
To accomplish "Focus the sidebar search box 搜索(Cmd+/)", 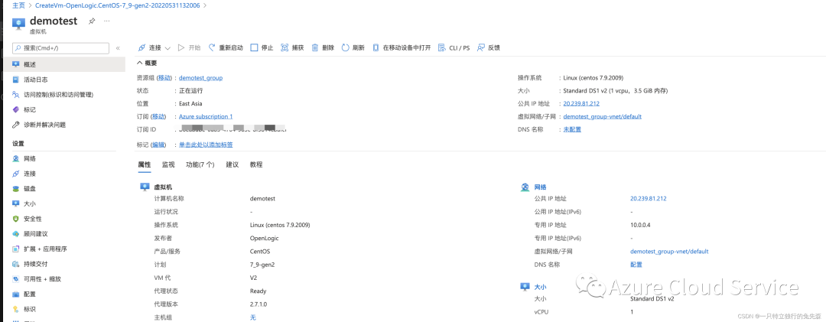I will click(60, 48).
